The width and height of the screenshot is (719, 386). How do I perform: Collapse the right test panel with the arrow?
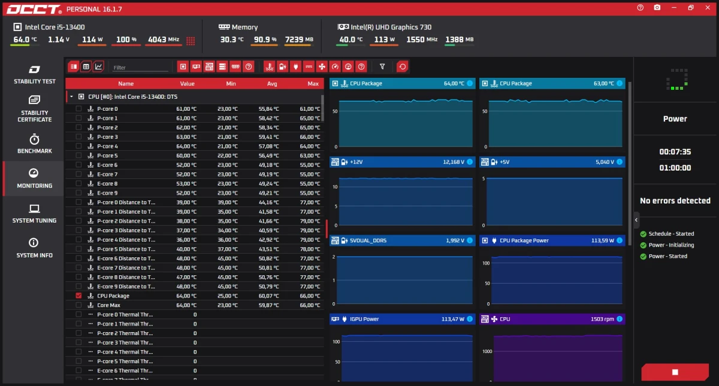click(x=636, y=220)
